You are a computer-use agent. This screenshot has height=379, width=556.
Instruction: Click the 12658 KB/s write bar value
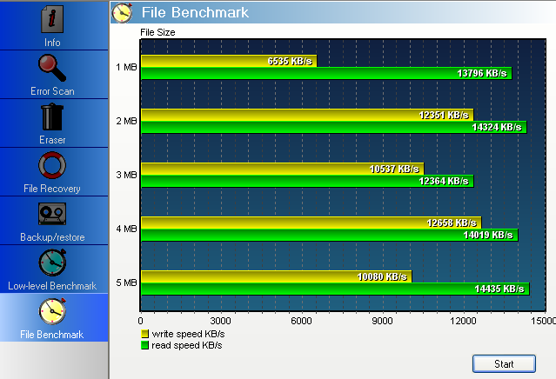pos(452,223)
